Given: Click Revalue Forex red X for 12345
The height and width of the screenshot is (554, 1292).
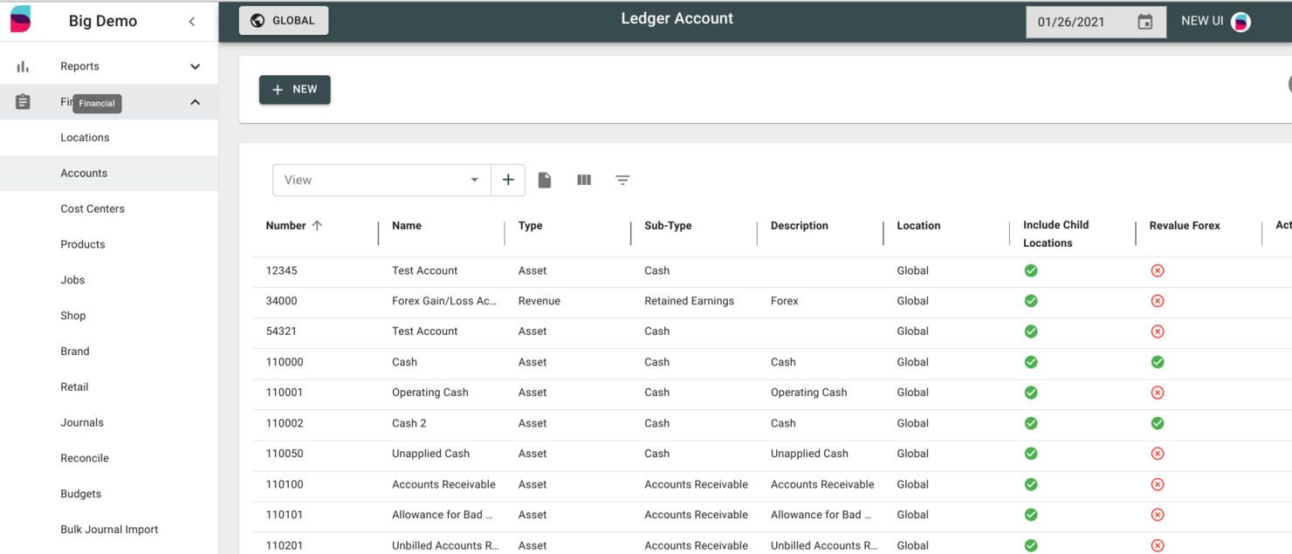Looking at the screenshot, I should tap(1158, 270).
